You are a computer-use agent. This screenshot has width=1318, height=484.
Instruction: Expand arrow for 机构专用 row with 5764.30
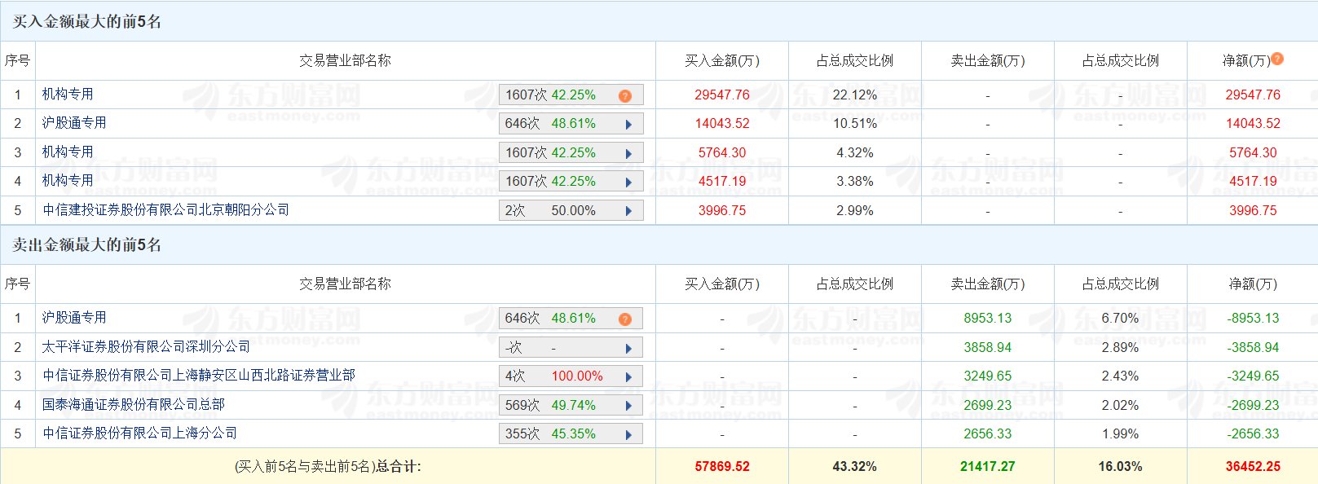click(x=628, y=153)
